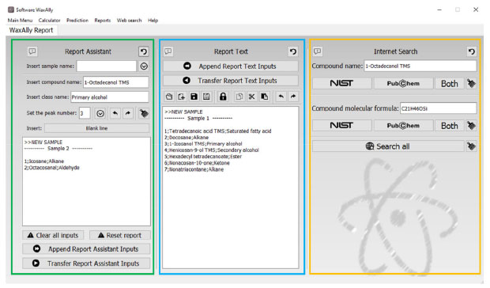Click the lock icon in Report Text toolbar
490x288 pixels.
(x=223, y=97)
